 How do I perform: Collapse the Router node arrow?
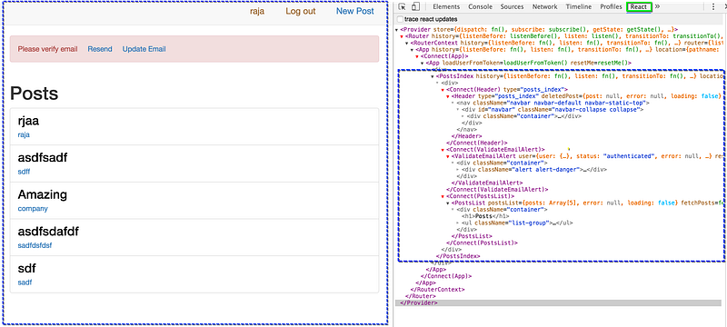pos(402,36)
